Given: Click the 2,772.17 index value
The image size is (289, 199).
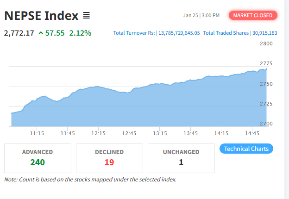Looking at the screenshot, I should click(19, 33).
